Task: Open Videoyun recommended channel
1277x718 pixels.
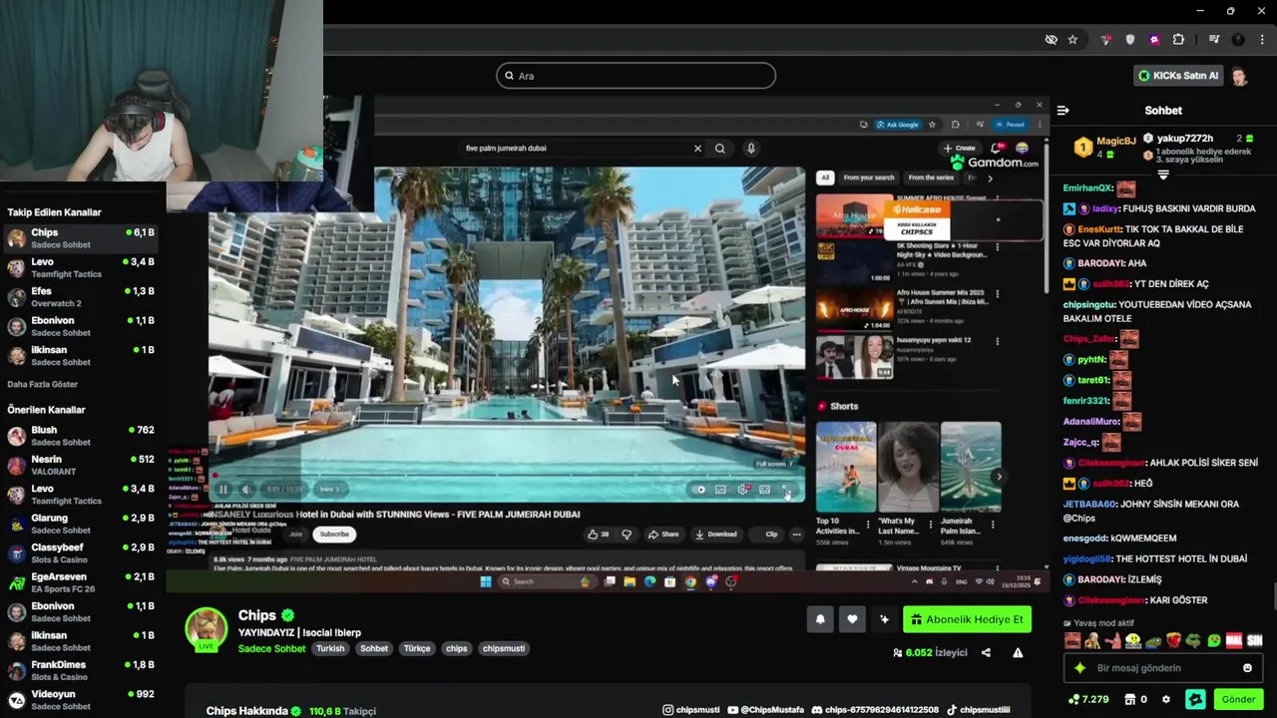Action: tap(81, 700)
